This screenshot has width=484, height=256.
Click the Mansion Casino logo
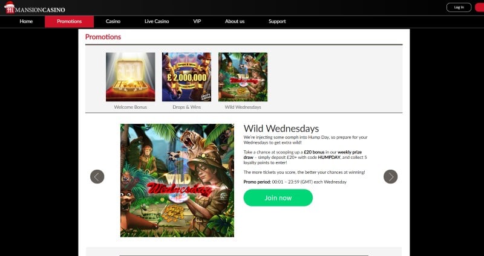coord(34,8)
